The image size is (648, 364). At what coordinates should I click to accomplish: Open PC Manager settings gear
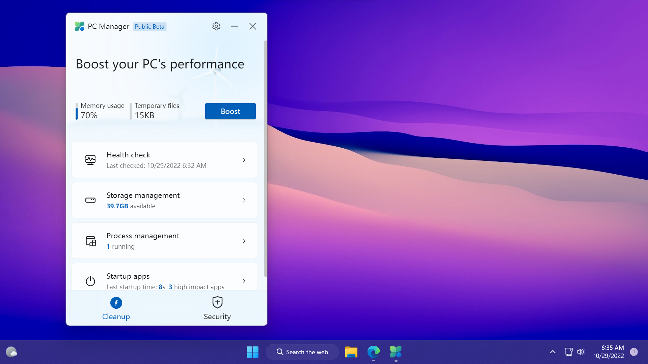(x=216, y=26)
